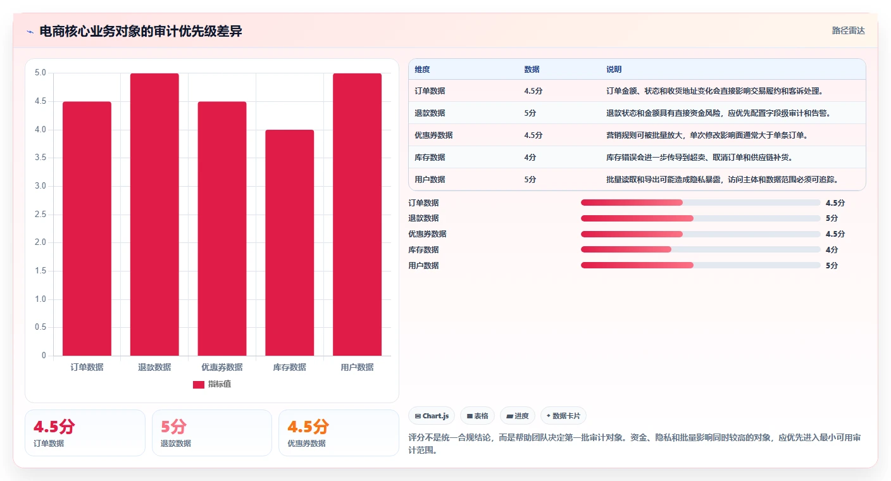Click the 库存数据 bar in the chart
Image resolution: width=891 pixels, height=481 pixels.
click(290, 242)
